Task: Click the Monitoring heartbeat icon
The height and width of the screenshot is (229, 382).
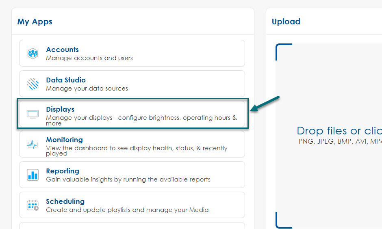Action: (x=33, y=144)
